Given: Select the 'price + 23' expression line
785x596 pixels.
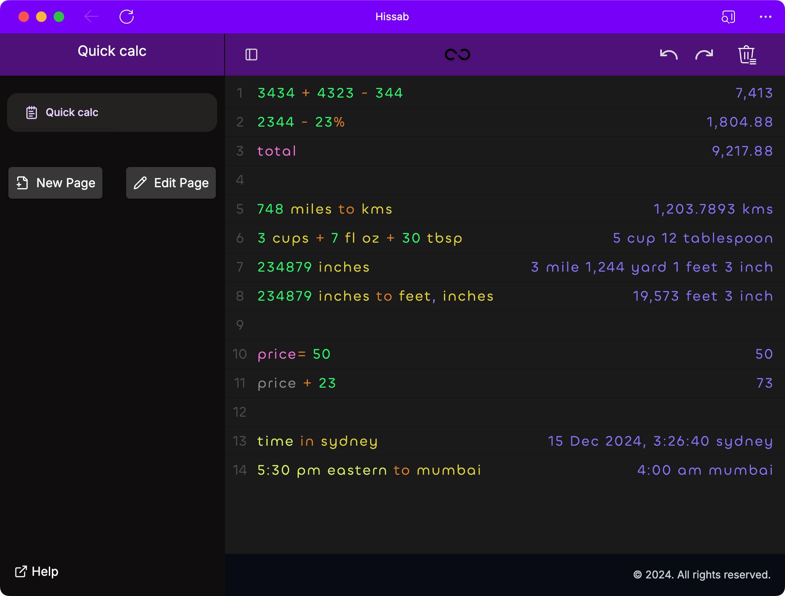Looking at the screenshot, I should pos(297,383).
